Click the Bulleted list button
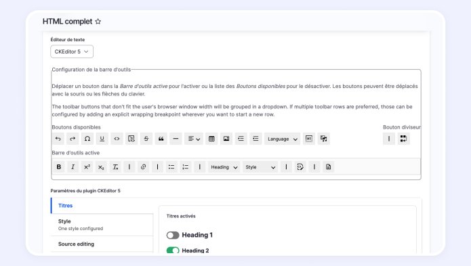The width and height of the screenshot is (471, 266). click(171, 167)
